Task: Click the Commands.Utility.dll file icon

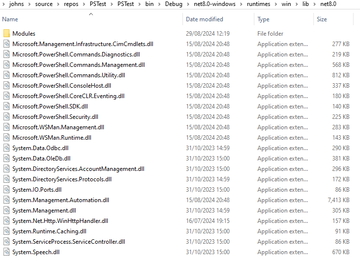Action: 6,75
